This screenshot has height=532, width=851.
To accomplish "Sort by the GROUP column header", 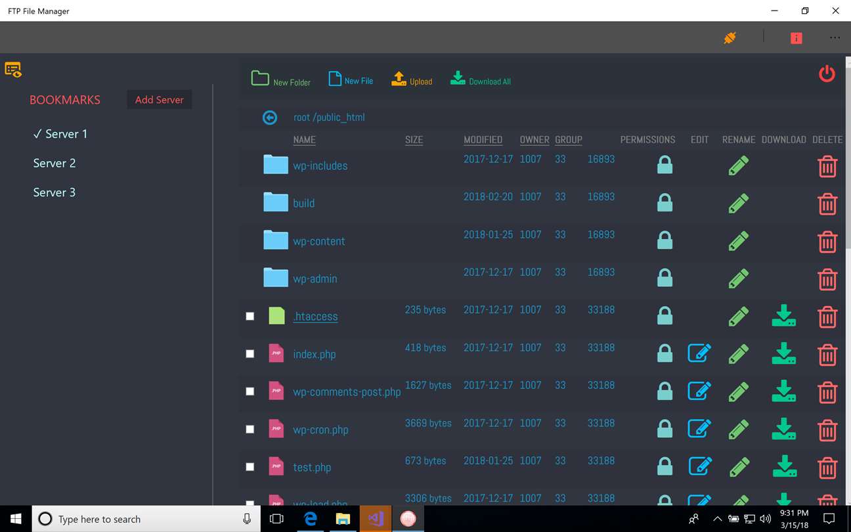I will click(x=569, y=140).
